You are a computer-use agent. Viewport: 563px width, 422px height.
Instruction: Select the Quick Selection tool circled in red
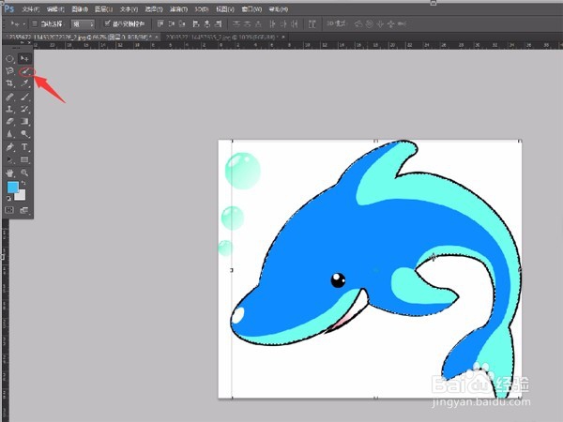[25, 70]
